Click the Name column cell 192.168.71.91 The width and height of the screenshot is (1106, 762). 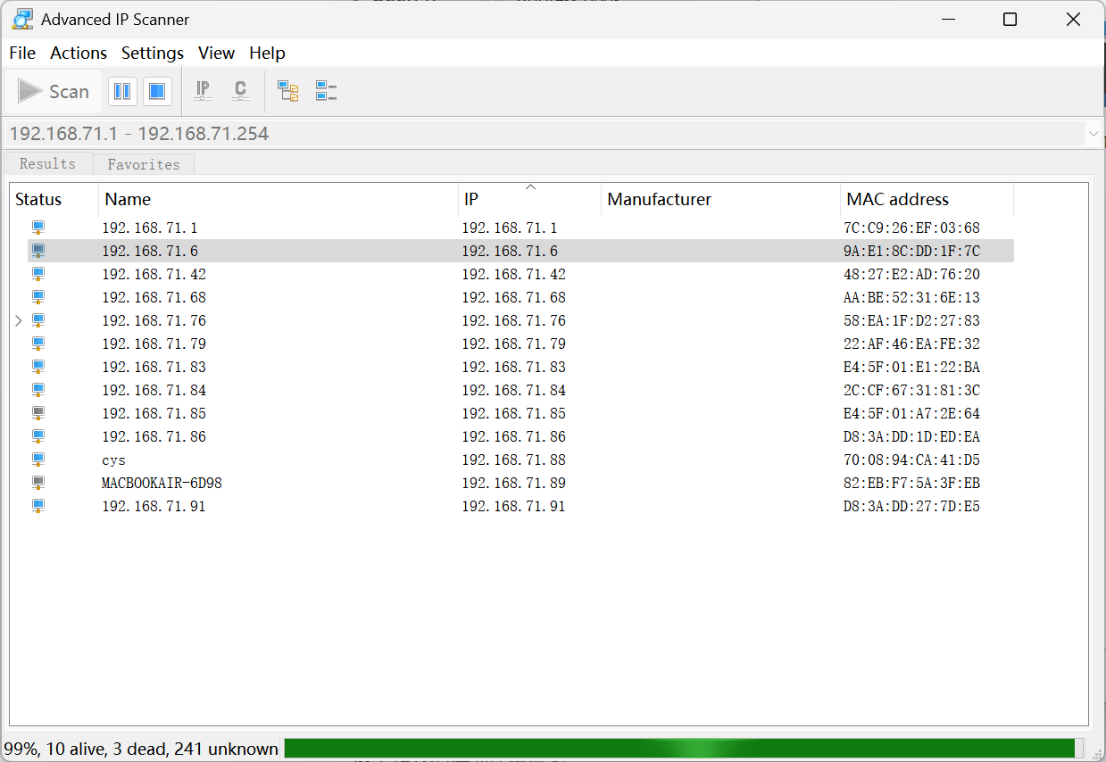(x=154, y=506)
